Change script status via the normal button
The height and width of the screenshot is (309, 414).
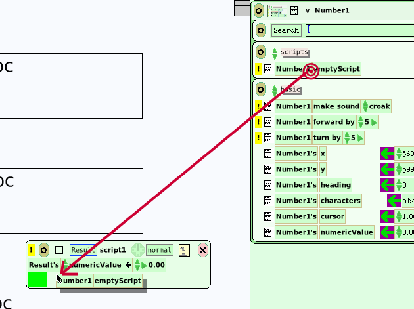pyautogui.click(x=160, y=250)
